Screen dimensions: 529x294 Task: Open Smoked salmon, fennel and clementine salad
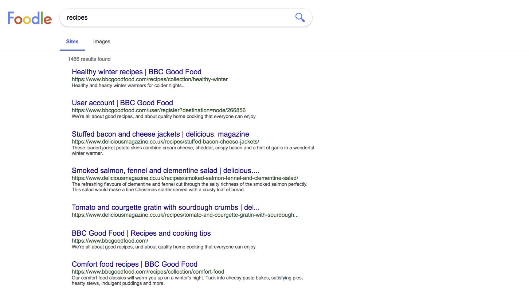[x=165, y=170]
